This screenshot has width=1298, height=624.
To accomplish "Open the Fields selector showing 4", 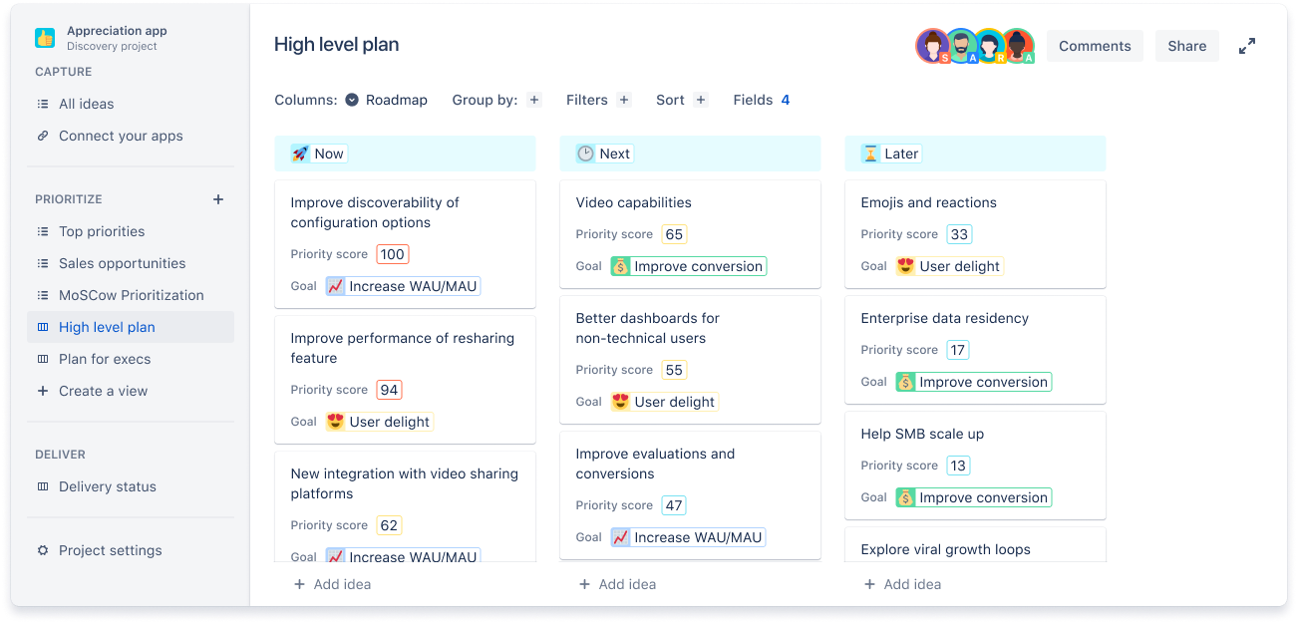I will coord(762,100).
